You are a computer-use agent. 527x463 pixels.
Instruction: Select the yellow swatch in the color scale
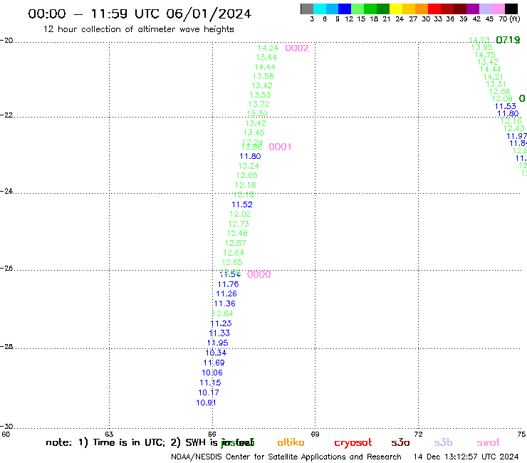click(396, 9)
